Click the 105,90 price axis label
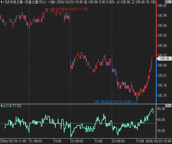Viewport: 172px width, 144px height. (162, 46)
